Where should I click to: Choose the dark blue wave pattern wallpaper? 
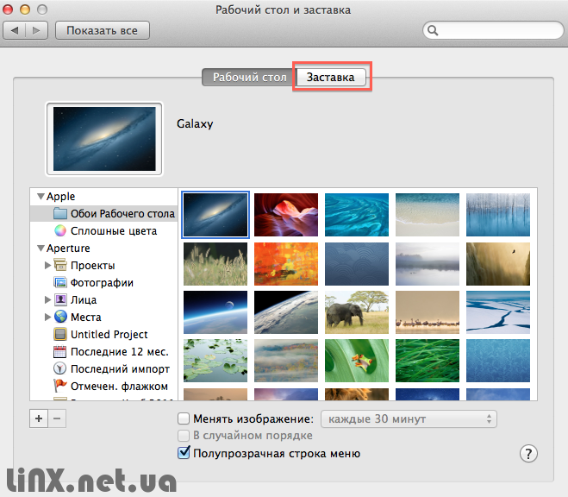click(x=357, y=264)
